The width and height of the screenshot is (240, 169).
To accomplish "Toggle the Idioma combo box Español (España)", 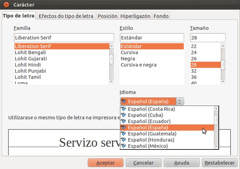I will click(152, 101).
